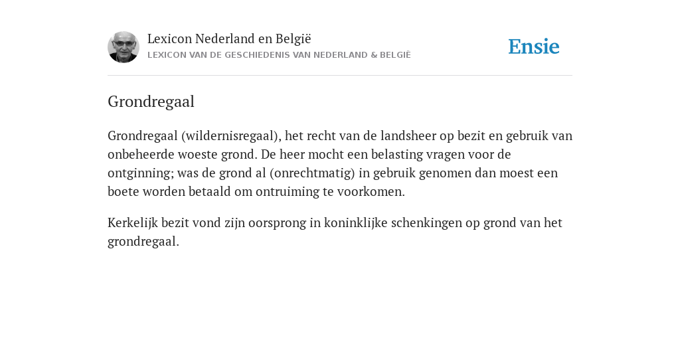Click the word boete in first paragraph

click(124, 192)
